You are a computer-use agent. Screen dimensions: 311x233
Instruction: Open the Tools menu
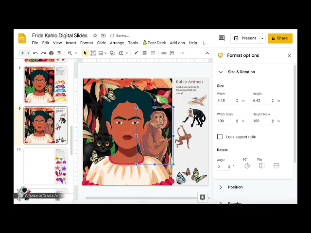point(133,43)
